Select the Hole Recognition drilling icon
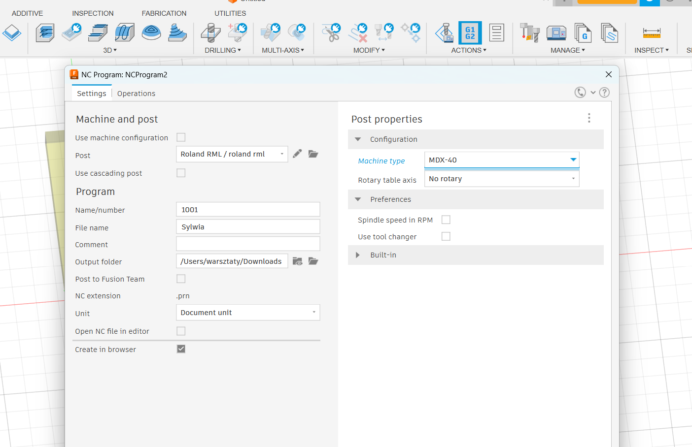 tap(238, 33)
